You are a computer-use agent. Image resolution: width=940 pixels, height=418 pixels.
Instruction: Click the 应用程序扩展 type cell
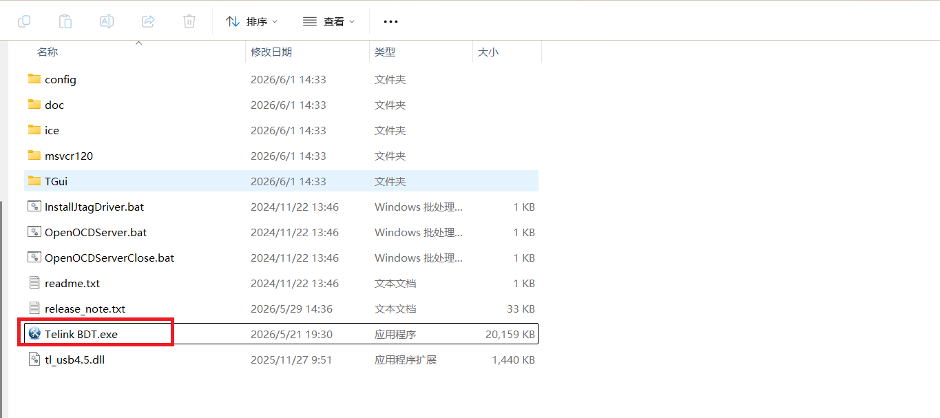pos(406,360)
